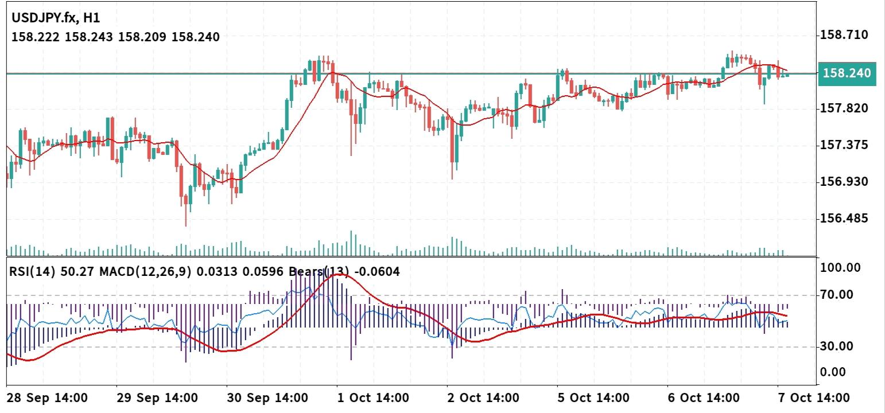This screenshot has height=413, width=885.
Task: Click the 156.485 price axis label
Action: (x=844, y=219)
